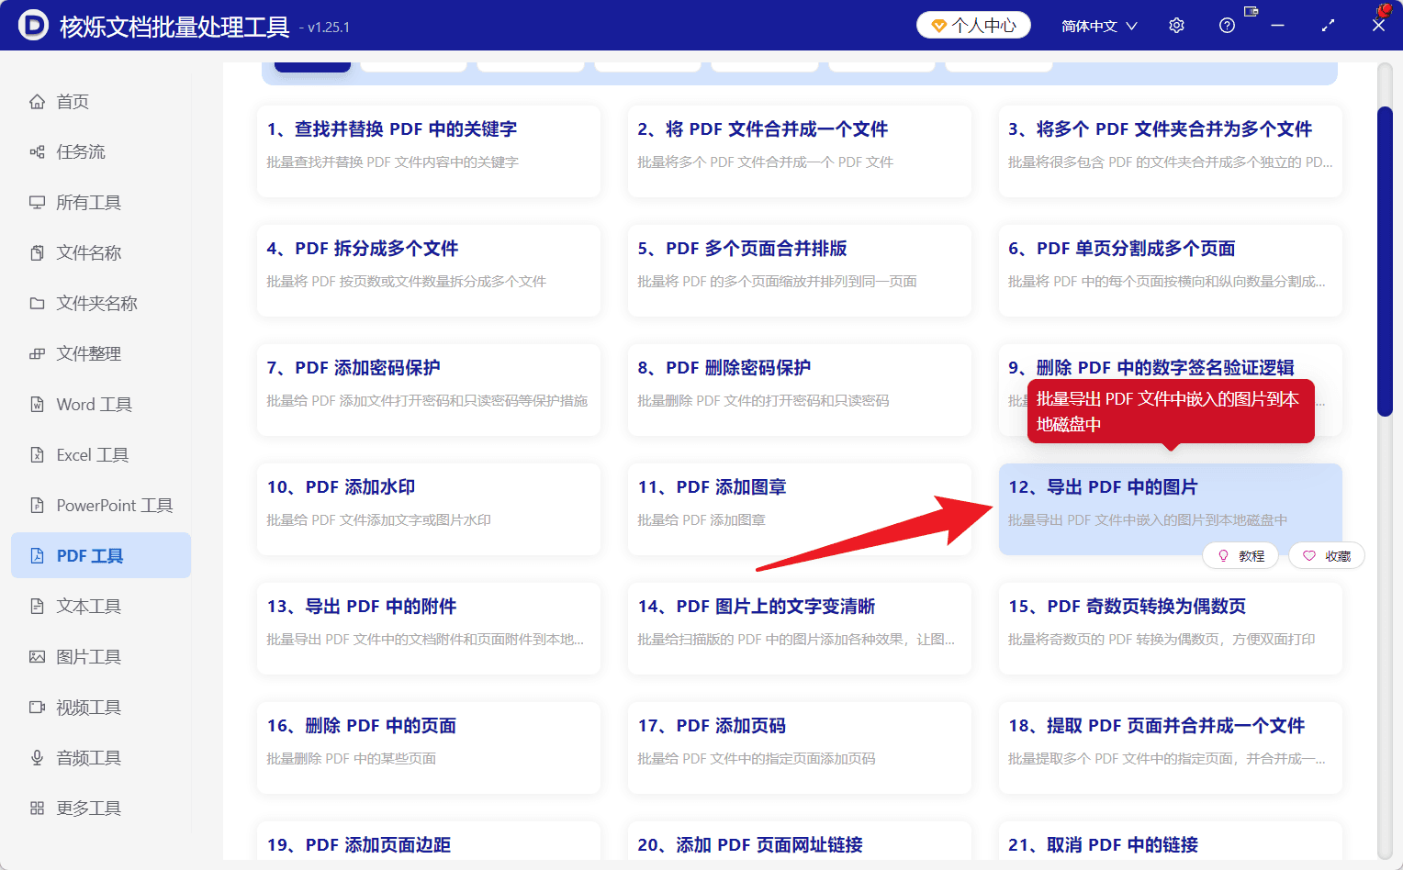Click the Word 工具 document icon
The height and width of the screenshot is (870, 1403).
pos(37,405)
